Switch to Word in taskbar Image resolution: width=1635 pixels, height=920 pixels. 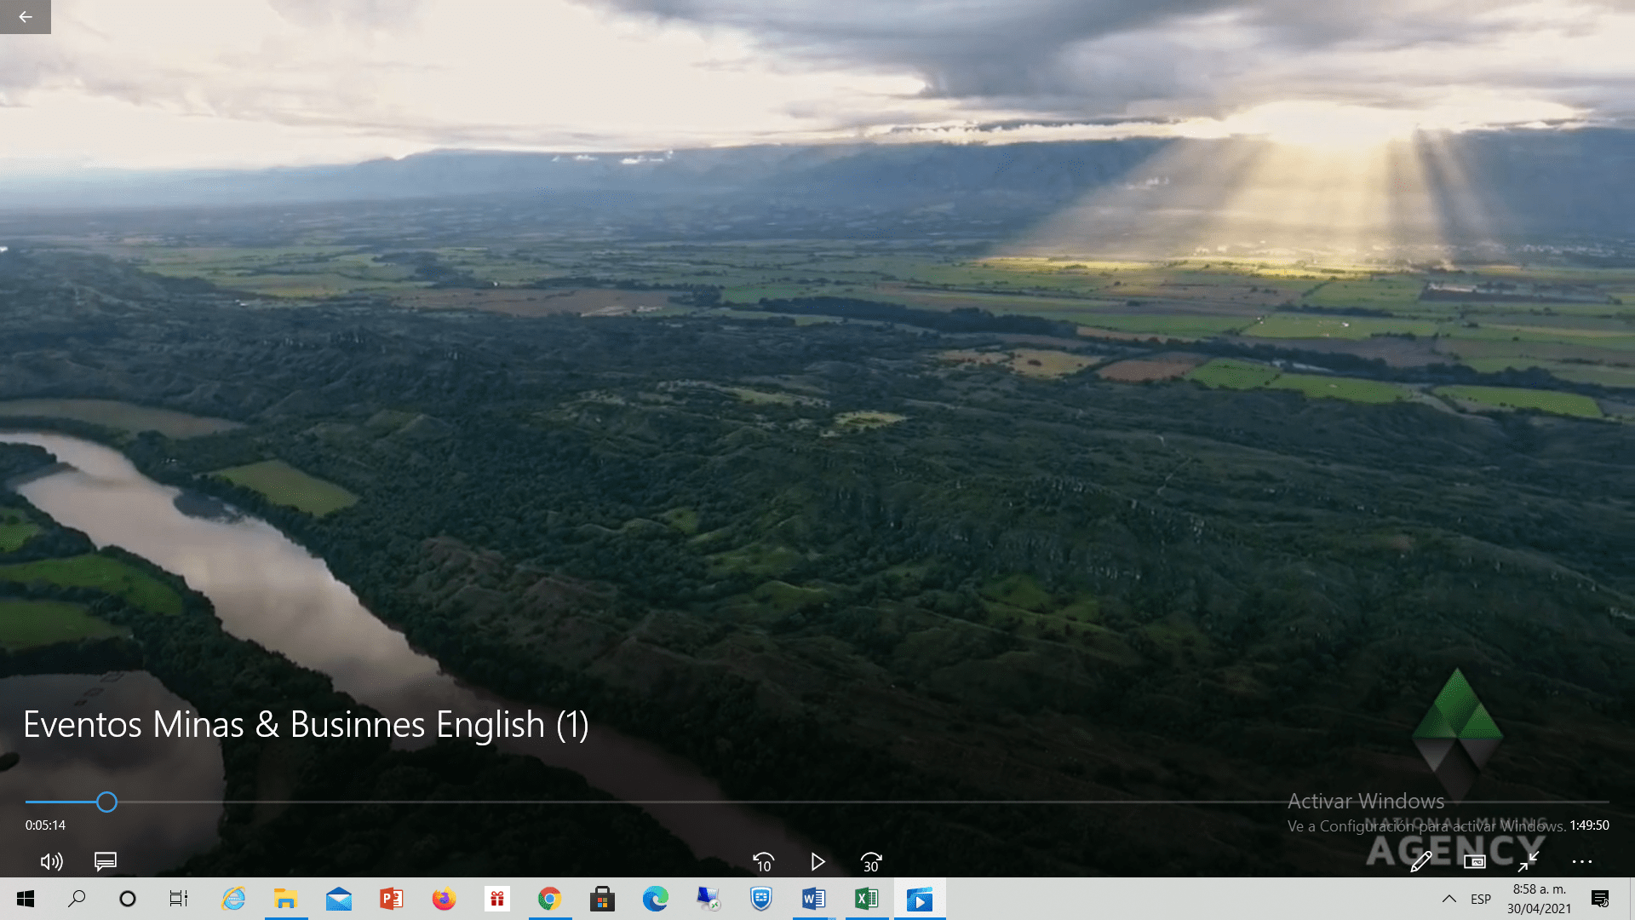[813, 899]
